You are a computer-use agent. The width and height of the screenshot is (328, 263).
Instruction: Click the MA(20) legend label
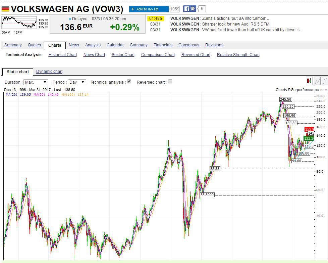click(x=11, y=95)
